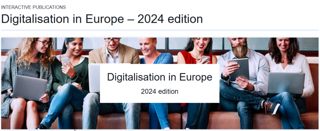Screen dimensions: 320x131
Task: Click face of blonde woman in blue top
Action: (x=147, y=46)
